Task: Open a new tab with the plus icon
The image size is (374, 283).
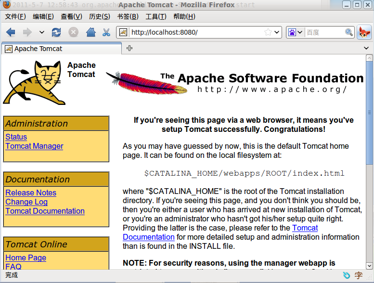Action: click(129, 48)
